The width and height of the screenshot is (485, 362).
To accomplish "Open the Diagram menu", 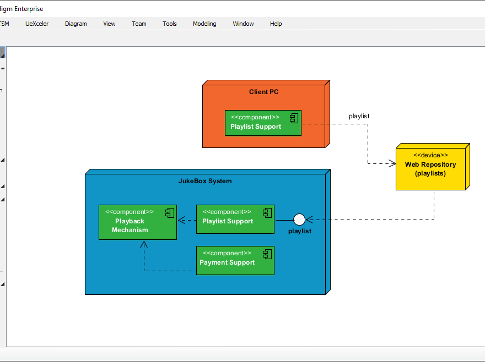I will coord(76,24).
